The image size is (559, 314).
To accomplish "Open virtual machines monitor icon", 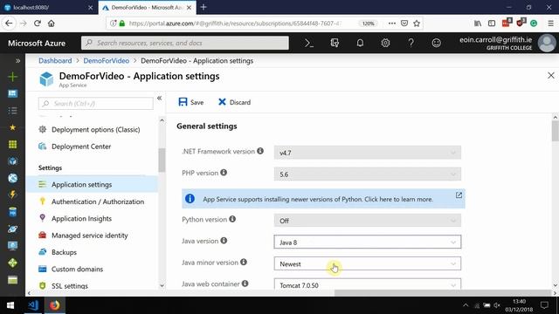I will 12,246.
